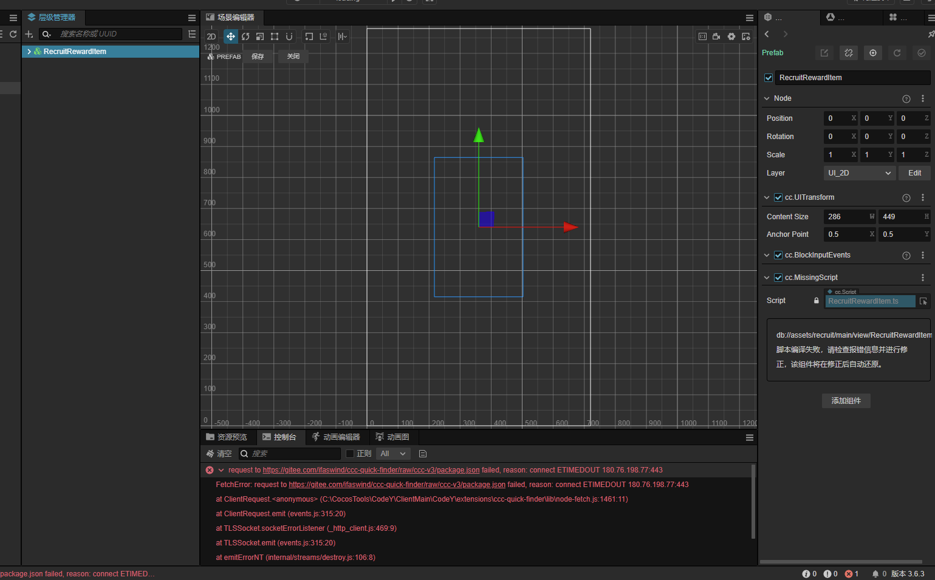Switch to 资源预览 tab
935x580 pixels.
tap(227, 437)
